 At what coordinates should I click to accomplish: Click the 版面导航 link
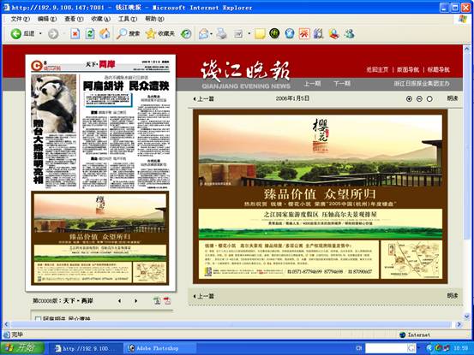click(x=408, y=69)
